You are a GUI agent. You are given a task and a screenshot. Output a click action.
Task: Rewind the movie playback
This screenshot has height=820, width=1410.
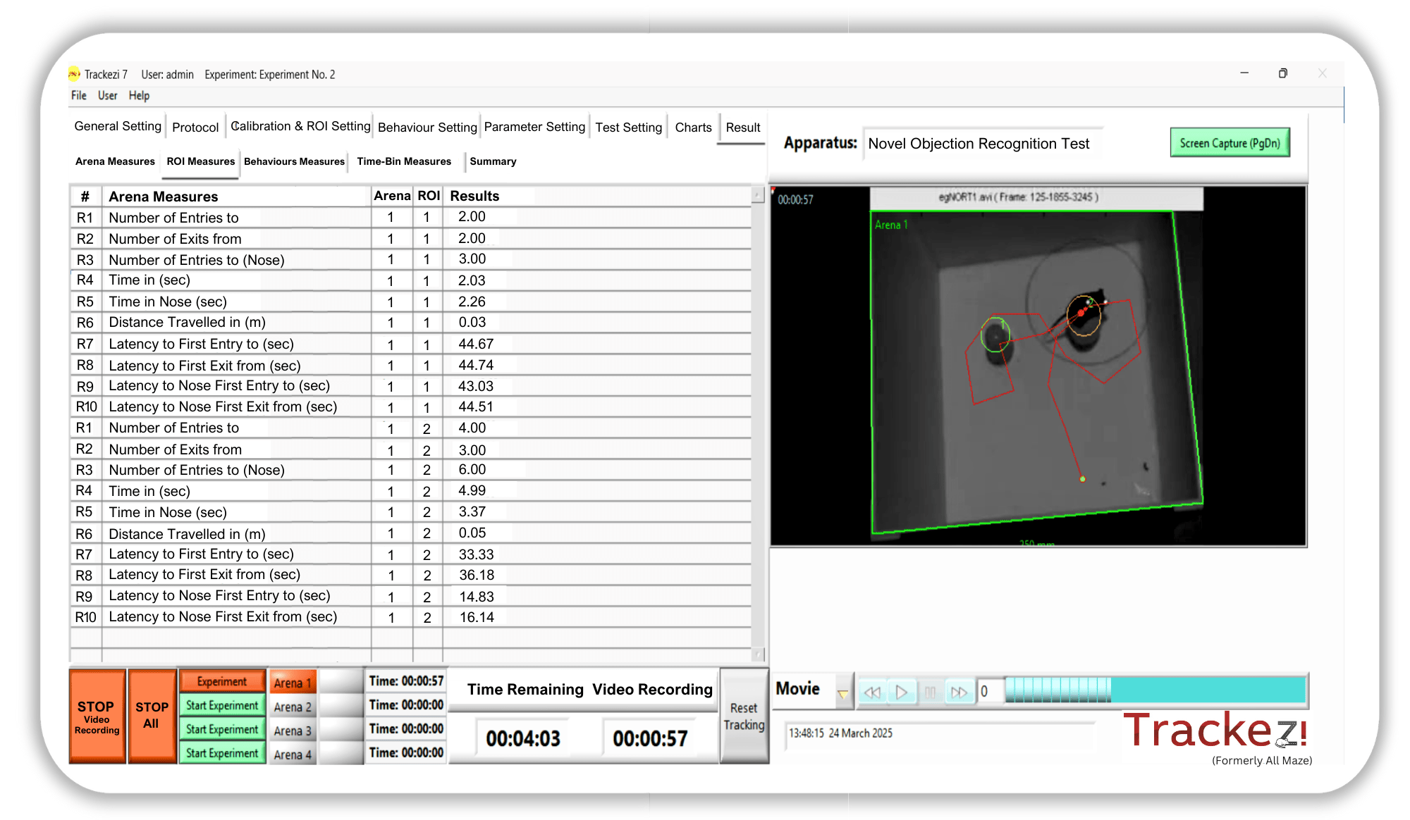(872, 692)
